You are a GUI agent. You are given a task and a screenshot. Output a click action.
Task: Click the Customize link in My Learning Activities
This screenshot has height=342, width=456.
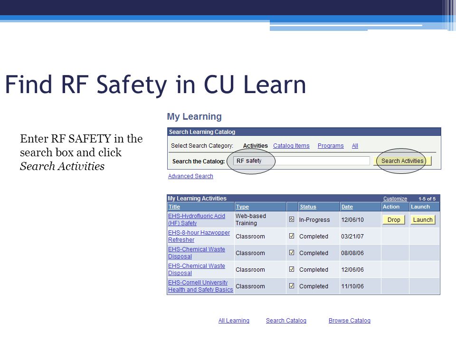click(395, 199)
